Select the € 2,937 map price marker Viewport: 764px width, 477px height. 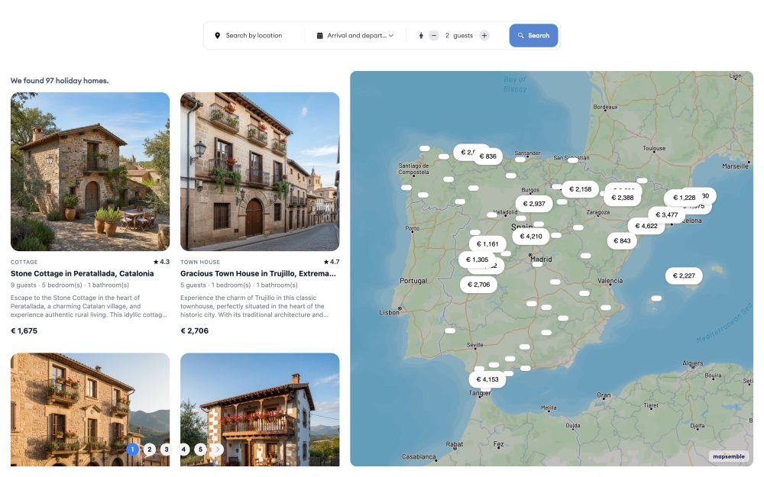(x=534, y=204)
